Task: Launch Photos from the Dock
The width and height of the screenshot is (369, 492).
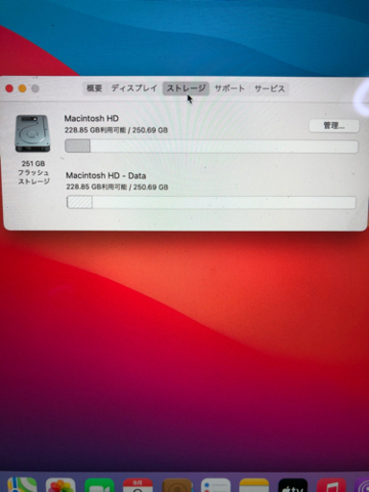Action: (61, 485)
